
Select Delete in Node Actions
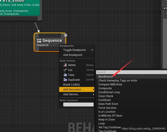pyautogui.click(x=77, y=65)
